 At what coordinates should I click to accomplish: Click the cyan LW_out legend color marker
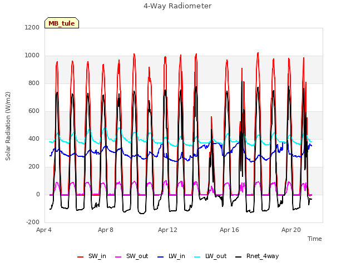click(x=197, y=257)
